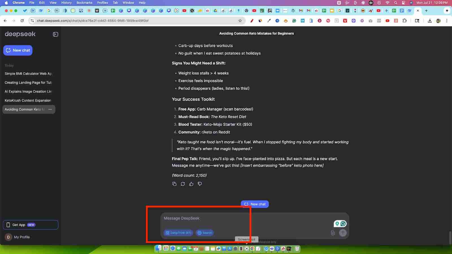The image size is (452, 254).
Task: Click the text r/keto on Reddit
Action: [x=216, y=132]
